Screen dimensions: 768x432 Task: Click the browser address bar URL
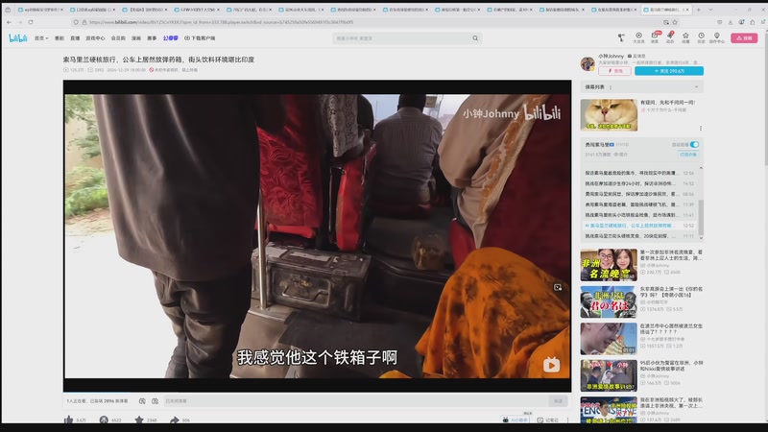pyautogui.click(x=221, y=22)
